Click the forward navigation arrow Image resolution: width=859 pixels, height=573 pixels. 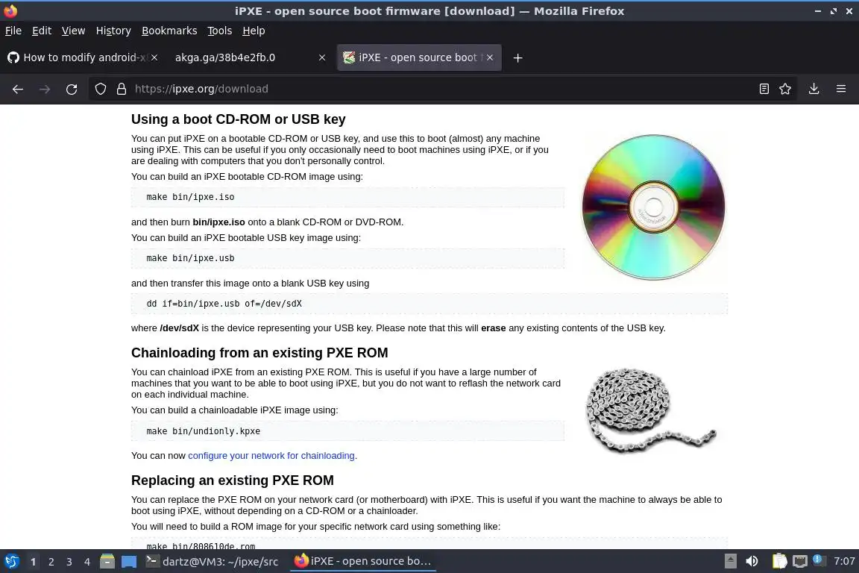coord(45,89)
